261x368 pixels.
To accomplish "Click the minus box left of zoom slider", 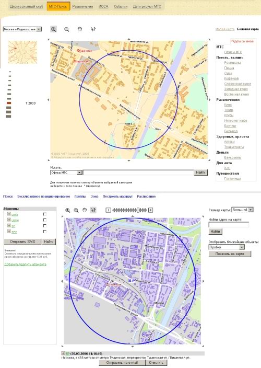I will pyautogui.click(x=108, y=210).
